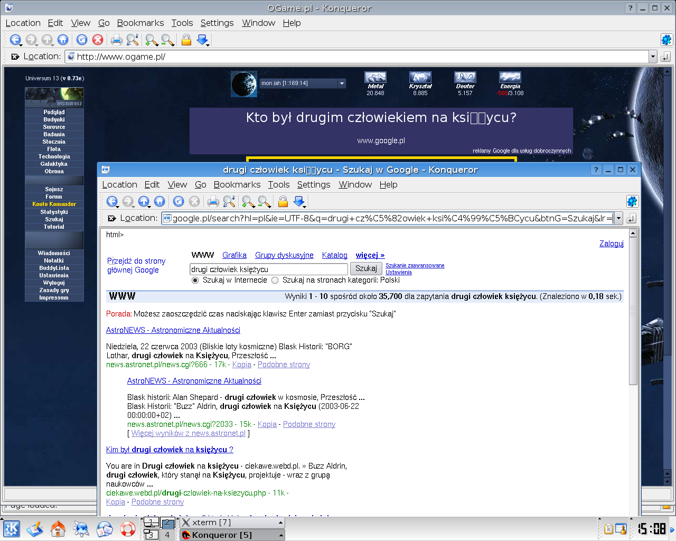This screenshot has height=541, width=676.
Task: Select 'Szukaj na stronach kategorii: Polski' radio option
Action: coord(275,281)
